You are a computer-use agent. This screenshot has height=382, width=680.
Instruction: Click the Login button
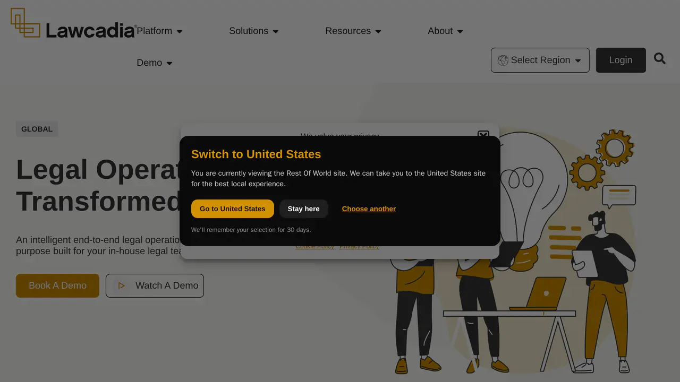[x=621, y=60]
